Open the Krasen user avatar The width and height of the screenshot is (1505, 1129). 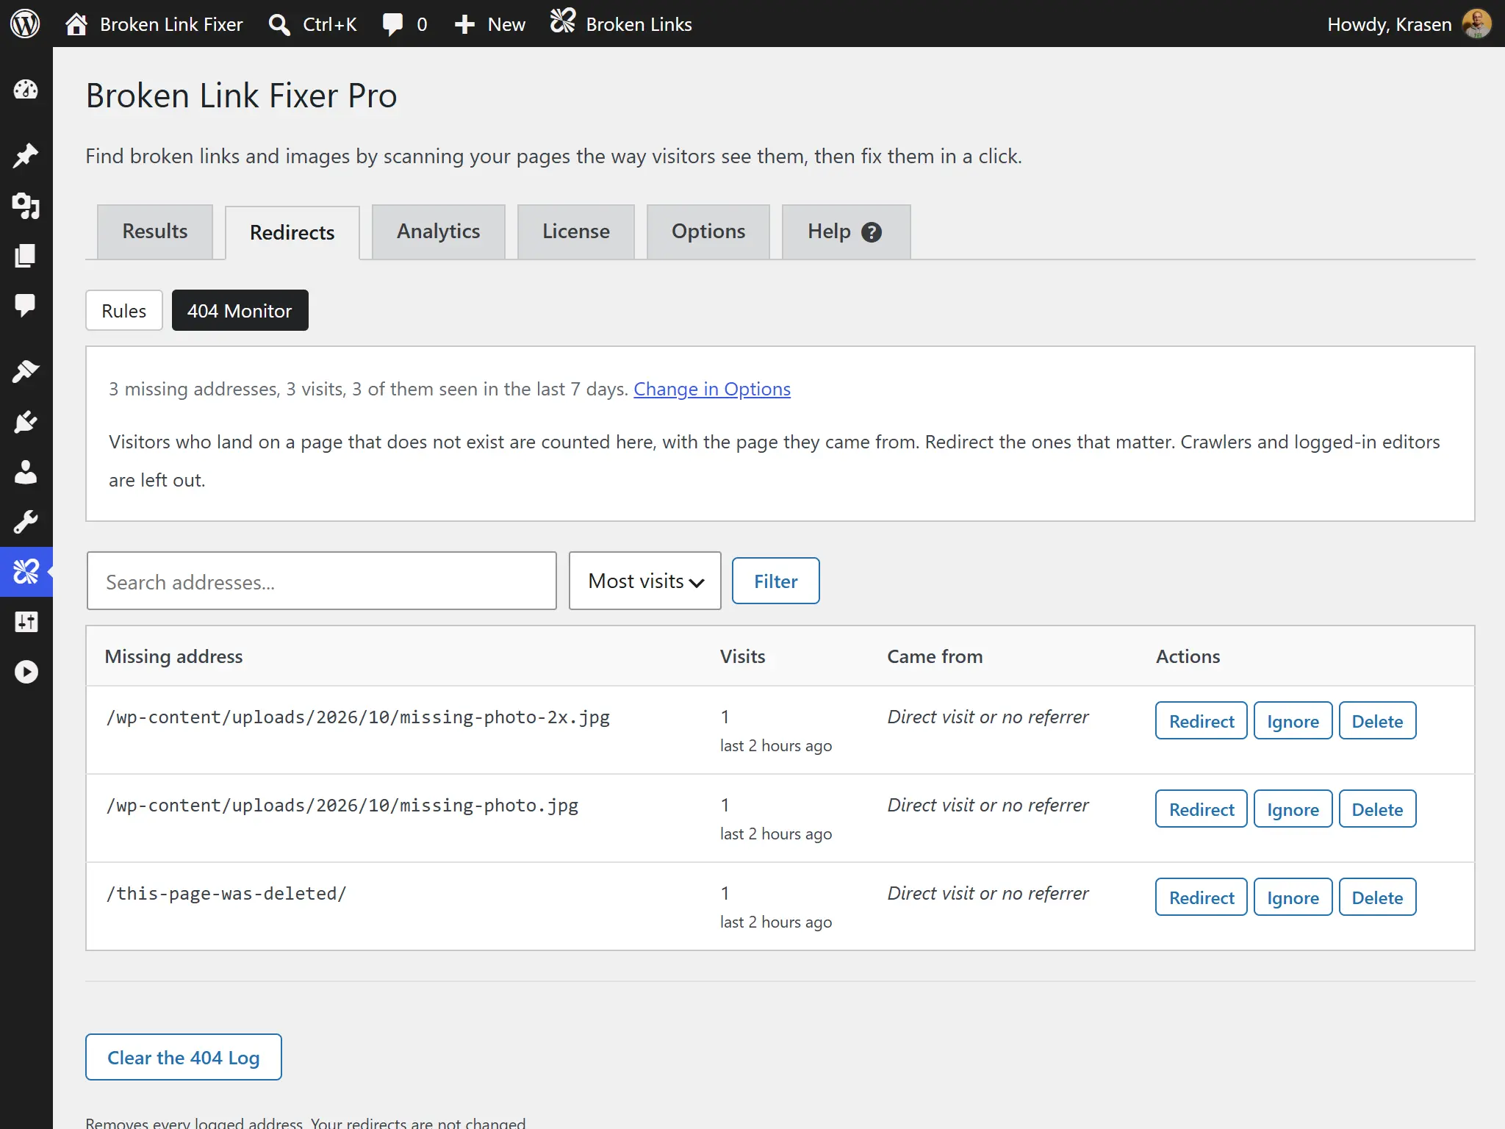[x=1477, y=24]
